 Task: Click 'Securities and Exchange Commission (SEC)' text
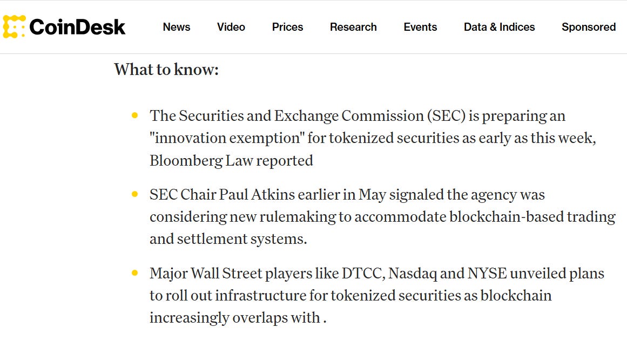click(322, 116)
